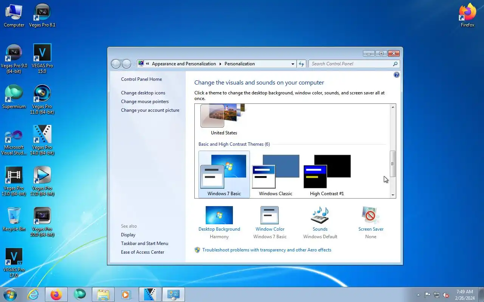The width and height of the screenshot is (484, 302).
Task: Click the refresh button beside address bar
Action: [301, 64]
